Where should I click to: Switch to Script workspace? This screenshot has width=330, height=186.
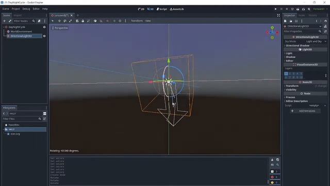[x=161, y=9]
